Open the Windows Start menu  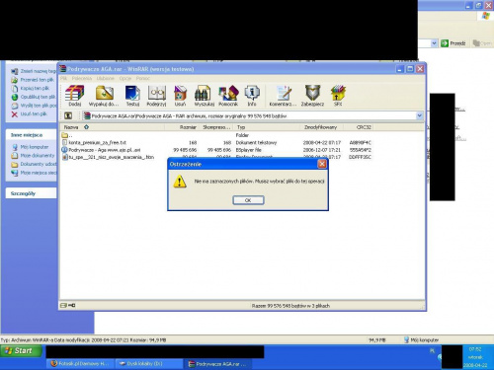[21, 350]
